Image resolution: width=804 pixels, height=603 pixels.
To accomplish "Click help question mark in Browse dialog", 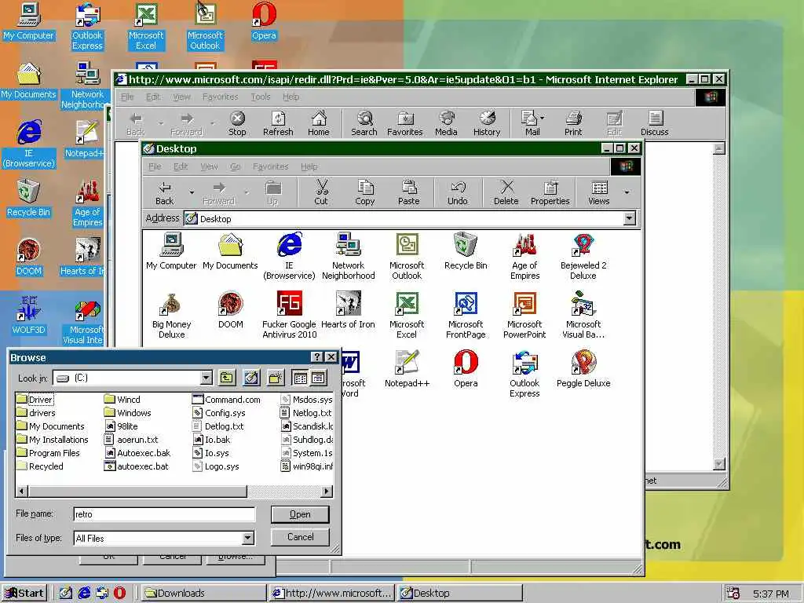I will point(317,357).
